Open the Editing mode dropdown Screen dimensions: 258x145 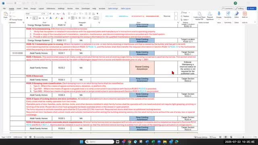coord(240,8)
